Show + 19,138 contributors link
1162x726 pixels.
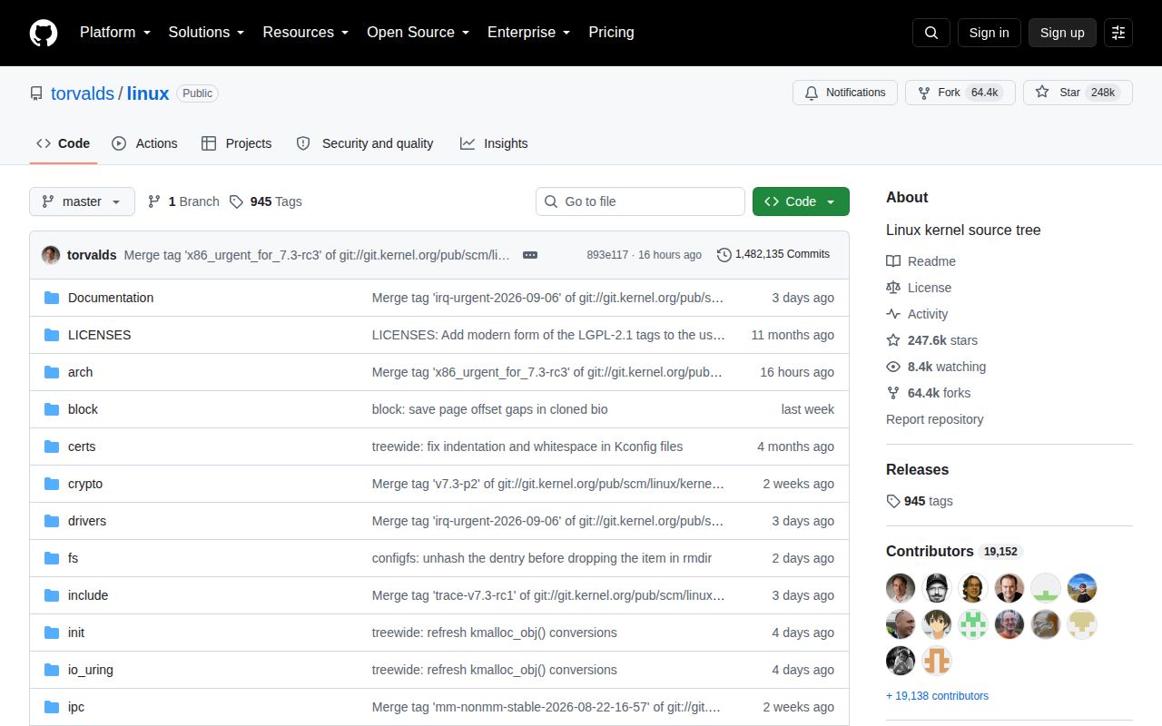[937, 696]
